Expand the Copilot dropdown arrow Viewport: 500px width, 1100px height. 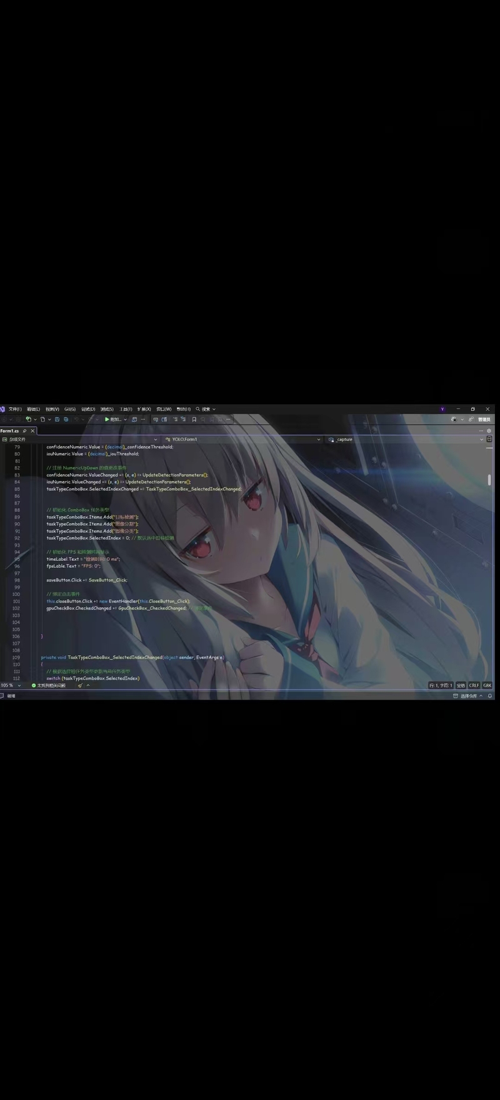pos(462,419)
